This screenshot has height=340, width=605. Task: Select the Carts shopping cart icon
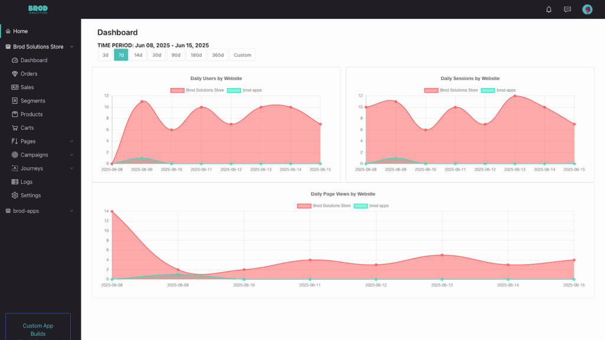[x=14, y=127]
